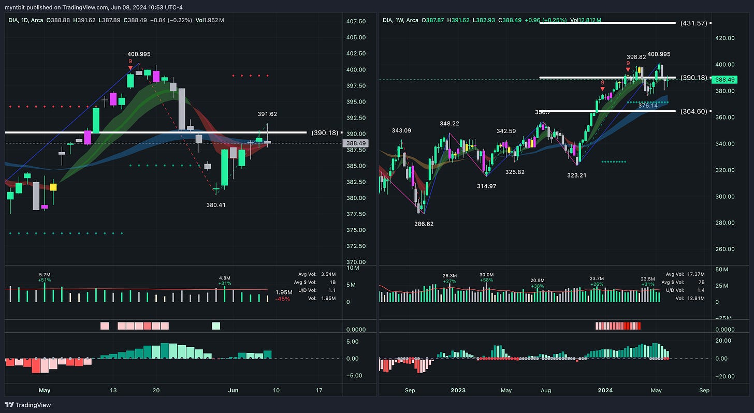Click the 400.995 peak label on the weekly chart
This screenshot has width=754, height=413.
click(659, 54)
